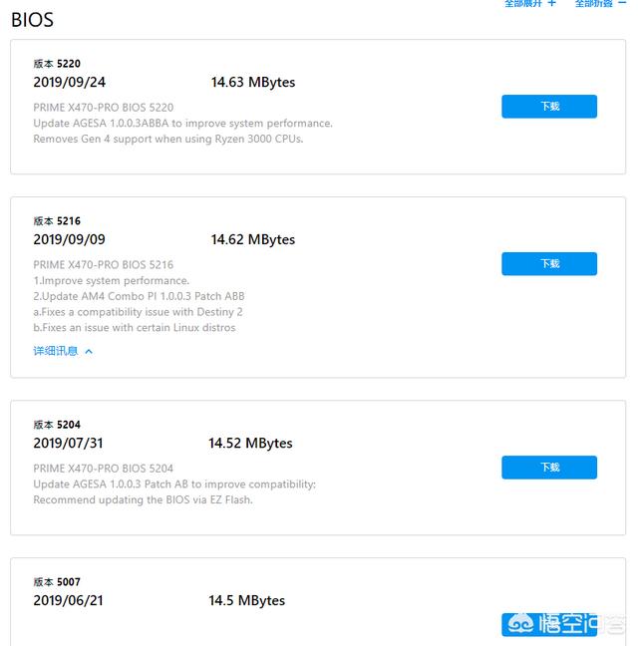The height and width of the screenshot is (646, 638).
Task: Download BIOS version 5216
Action: (549, 264)
